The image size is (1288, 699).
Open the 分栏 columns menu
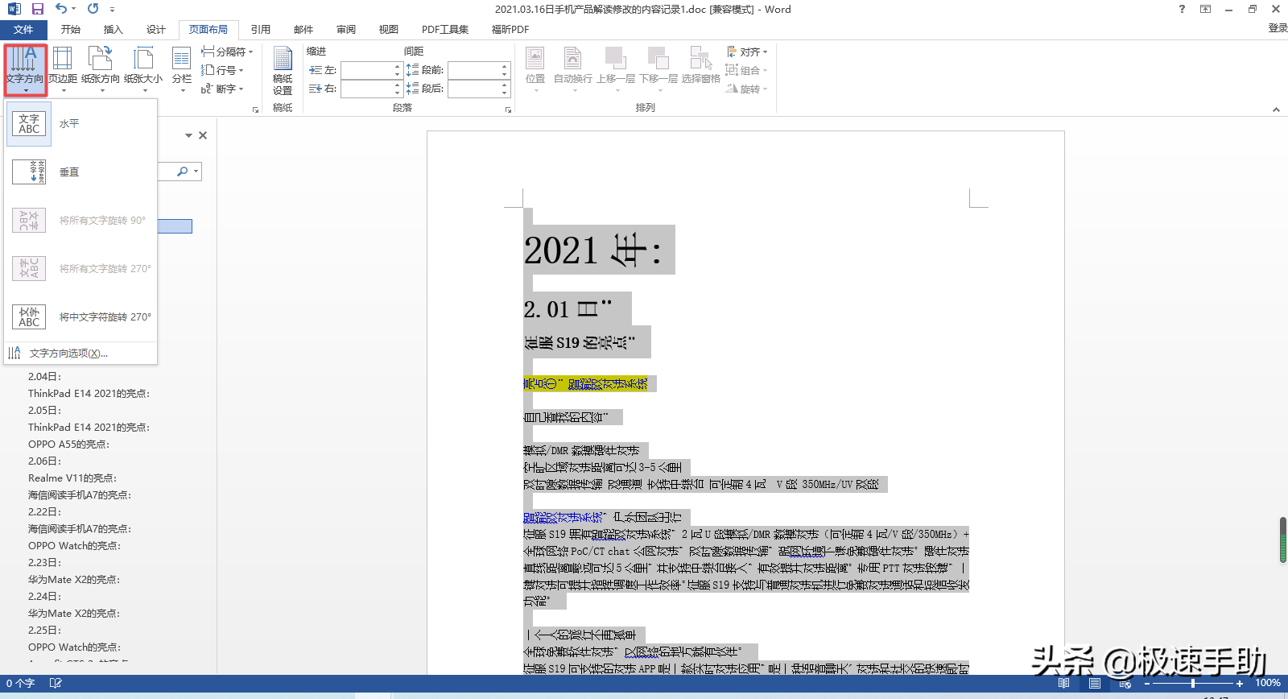coord(182,69)
